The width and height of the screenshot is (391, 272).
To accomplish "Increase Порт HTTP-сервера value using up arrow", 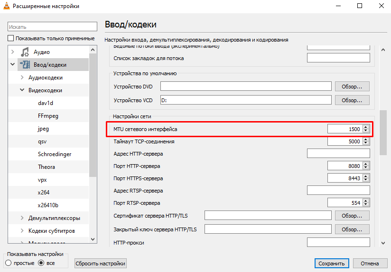I will point(365,164).
